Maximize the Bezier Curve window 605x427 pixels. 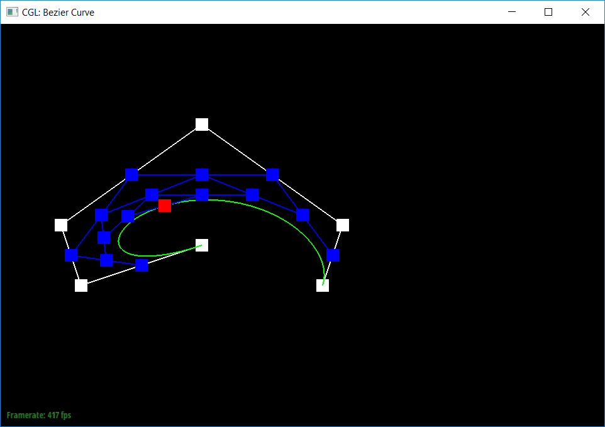coord(548,12)
